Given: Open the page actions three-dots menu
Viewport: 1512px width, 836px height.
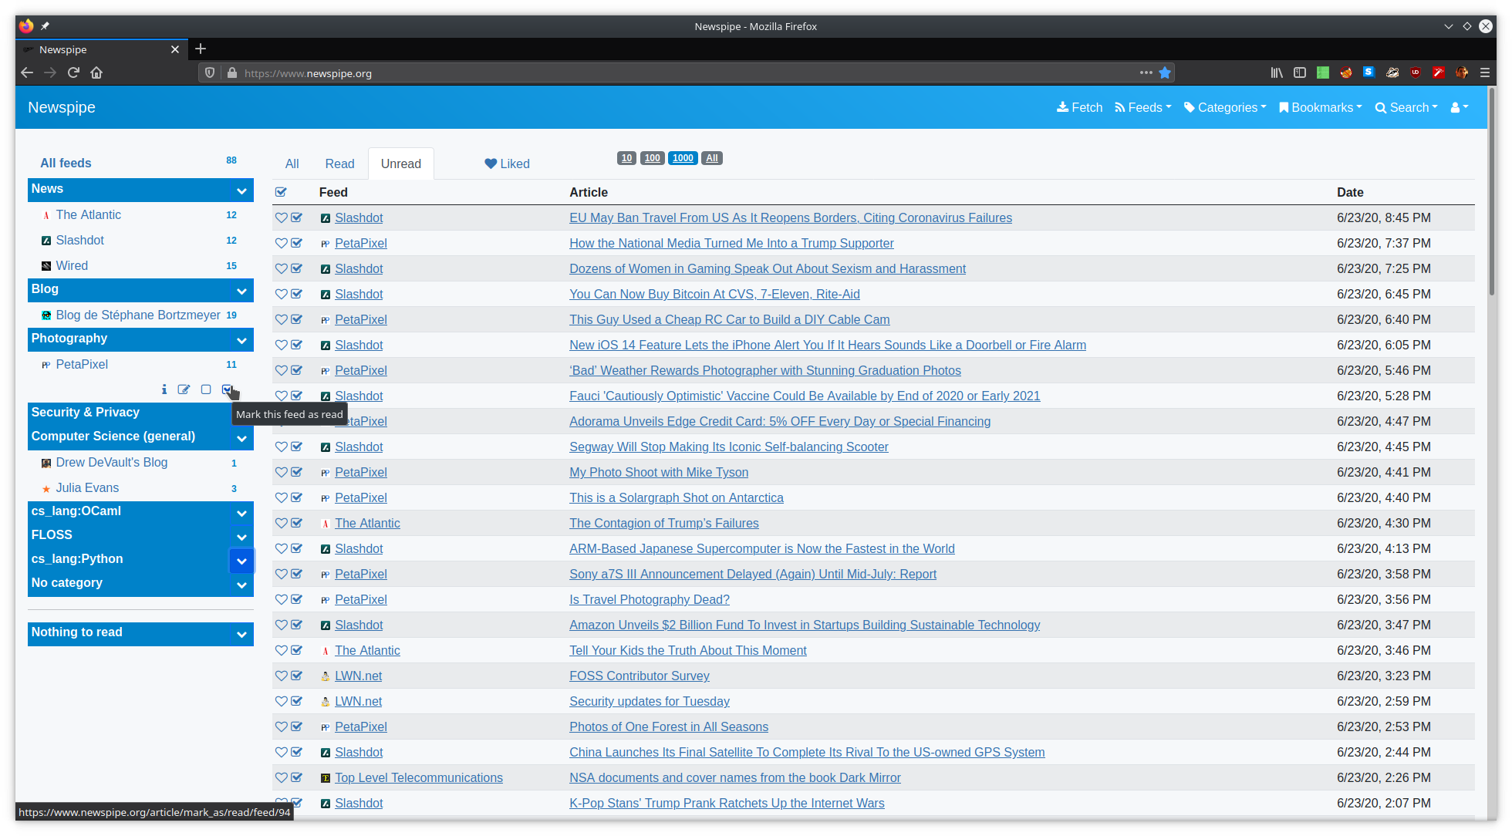Looking at the screenshot, I should [x=1146, y=72].
